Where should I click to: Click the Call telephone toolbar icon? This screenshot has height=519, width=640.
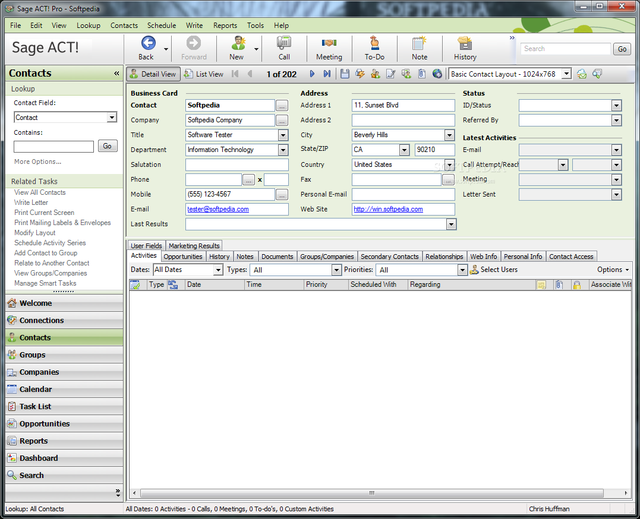click(284, 43)
